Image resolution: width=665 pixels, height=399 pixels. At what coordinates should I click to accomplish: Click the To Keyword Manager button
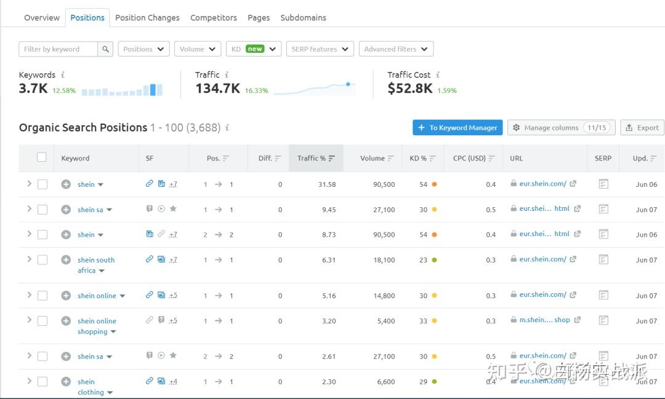pyautogui.click(x=457, y=127)
